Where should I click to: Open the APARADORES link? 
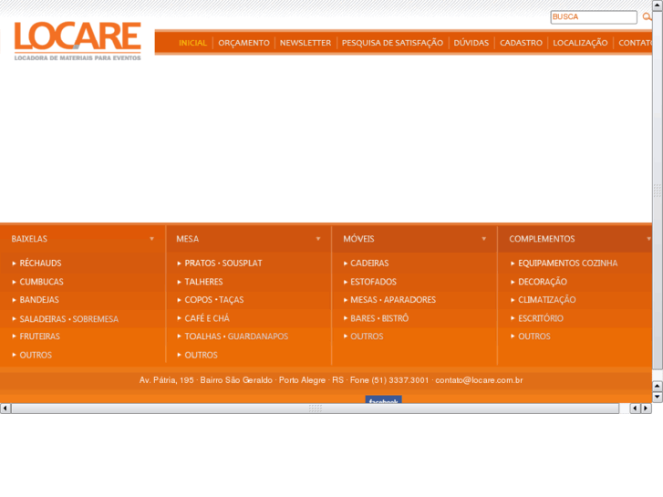coord(409,300)
